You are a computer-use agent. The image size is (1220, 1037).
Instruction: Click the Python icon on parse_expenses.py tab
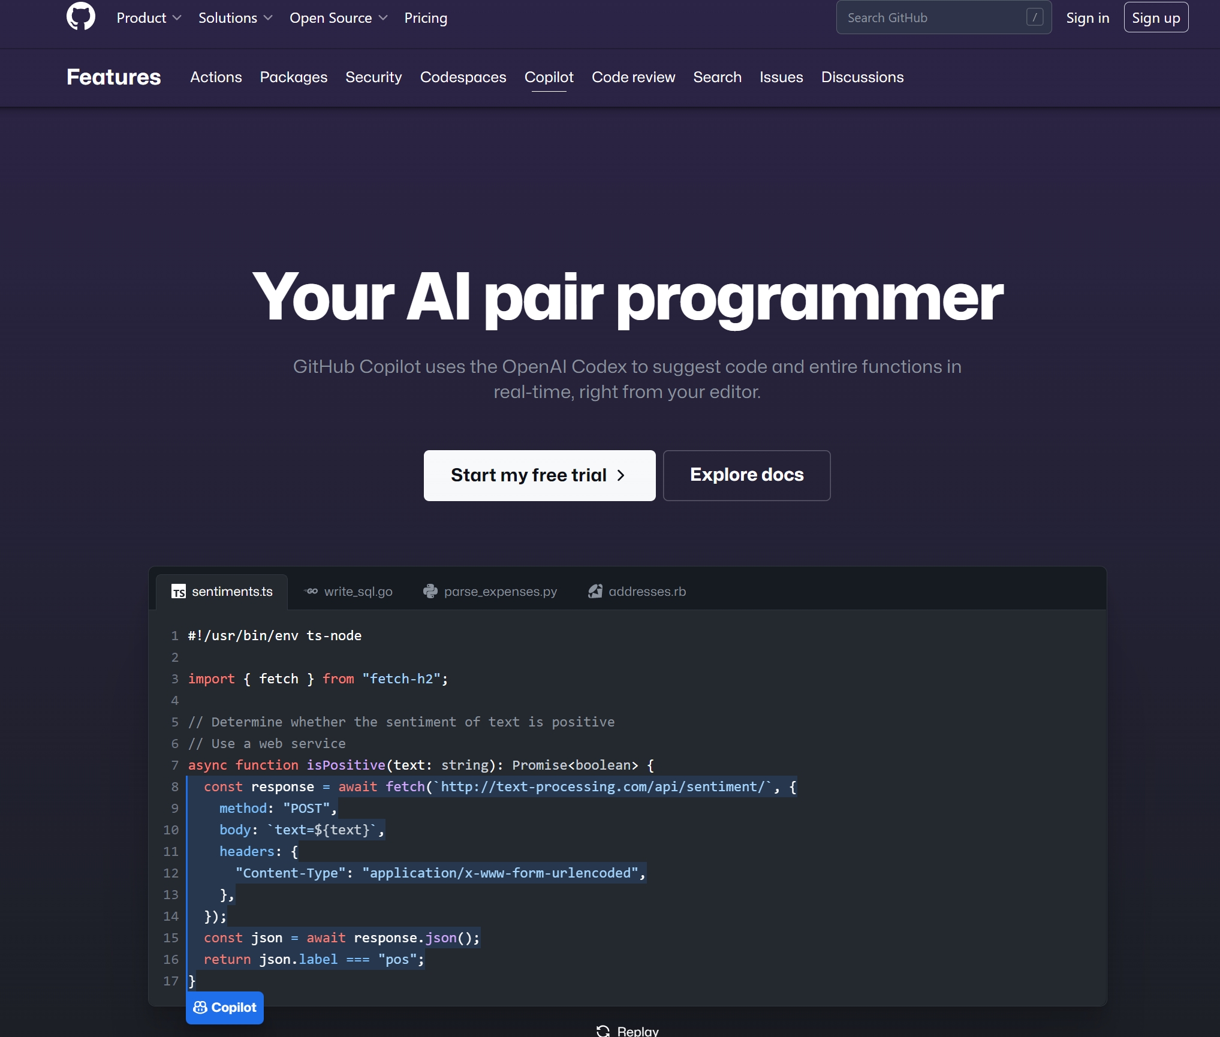pyautogui.click(x=430, y=591)
